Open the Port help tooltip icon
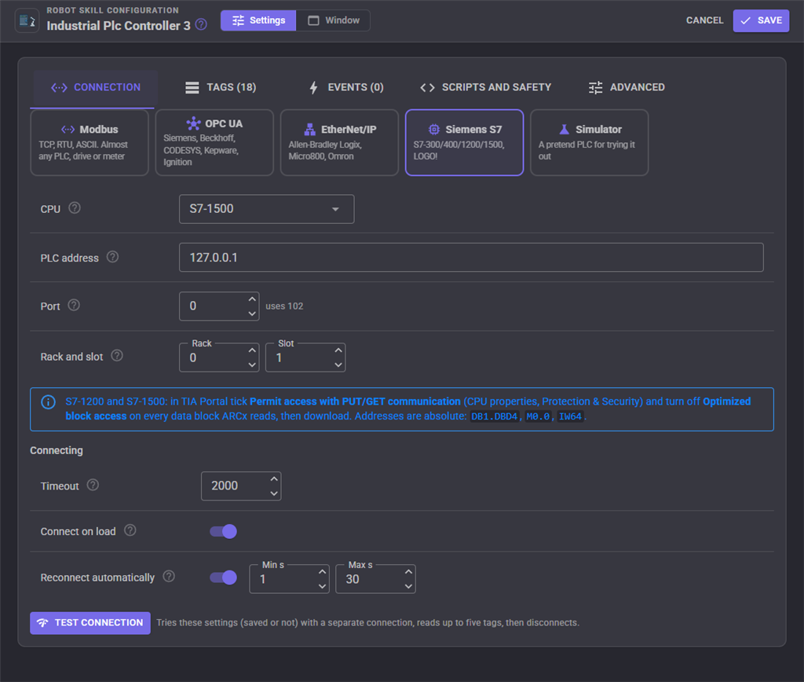The height and width of the screenshot is (682, 804). coord(74,306)
